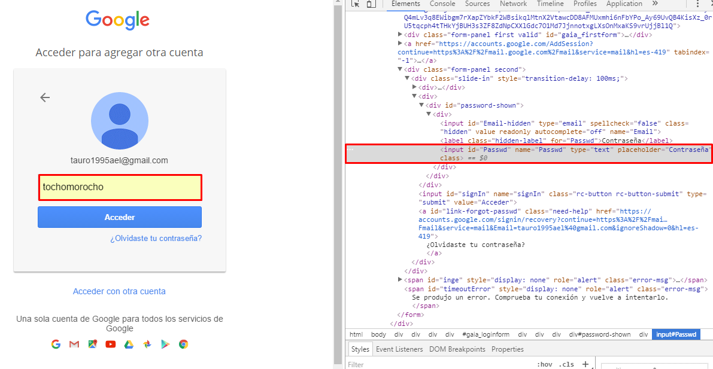The height and width of the screenshot is (369, 713).
Task: Focus the password field showing tochomorocho
Action: click(x=120, y=187)
